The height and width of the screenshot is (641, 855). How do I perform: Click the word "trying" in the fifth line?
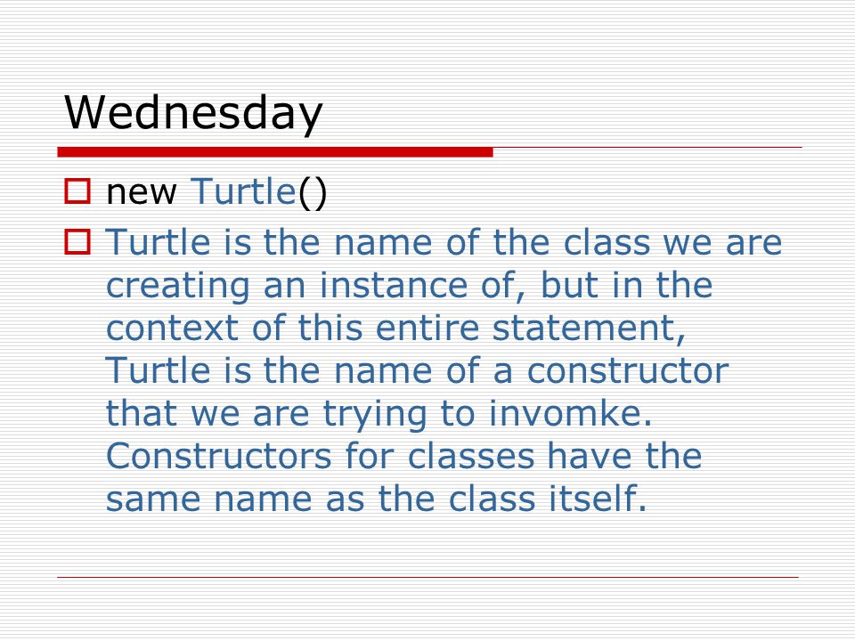[375, 415]
